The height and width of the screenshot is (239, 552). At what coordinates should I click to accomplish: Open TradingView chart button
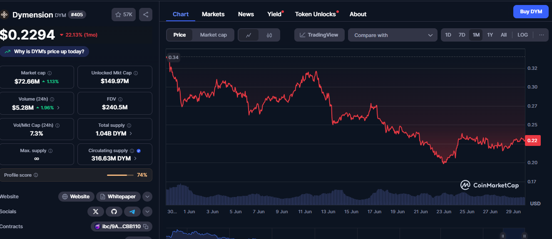[319, 35]
